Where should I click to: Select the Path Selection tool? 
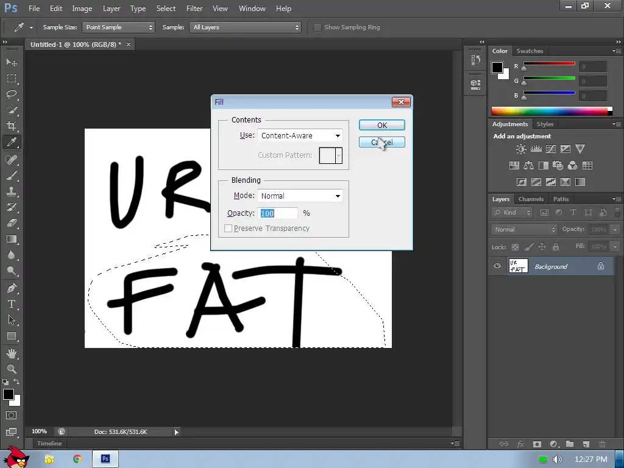[12, 320]
